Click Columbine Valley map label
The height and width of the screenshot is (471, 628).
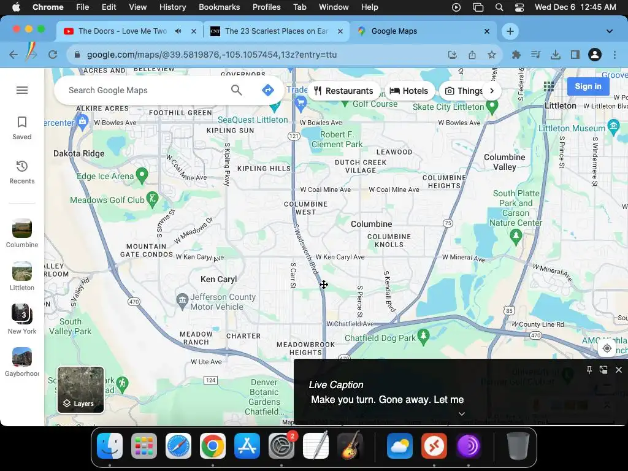click(504, 162)
